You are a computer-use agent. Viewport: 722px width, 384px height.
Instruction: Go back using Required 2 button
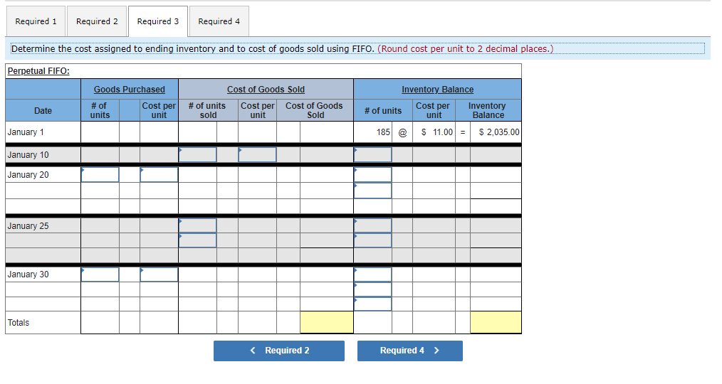tap(279, 351)
